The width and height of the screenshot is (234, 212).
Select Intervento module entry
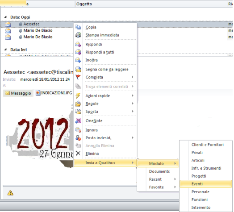[206, 208]
